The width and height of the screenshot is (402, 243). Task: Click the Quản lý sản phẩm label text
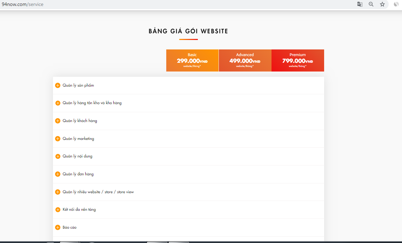point(78,86)
